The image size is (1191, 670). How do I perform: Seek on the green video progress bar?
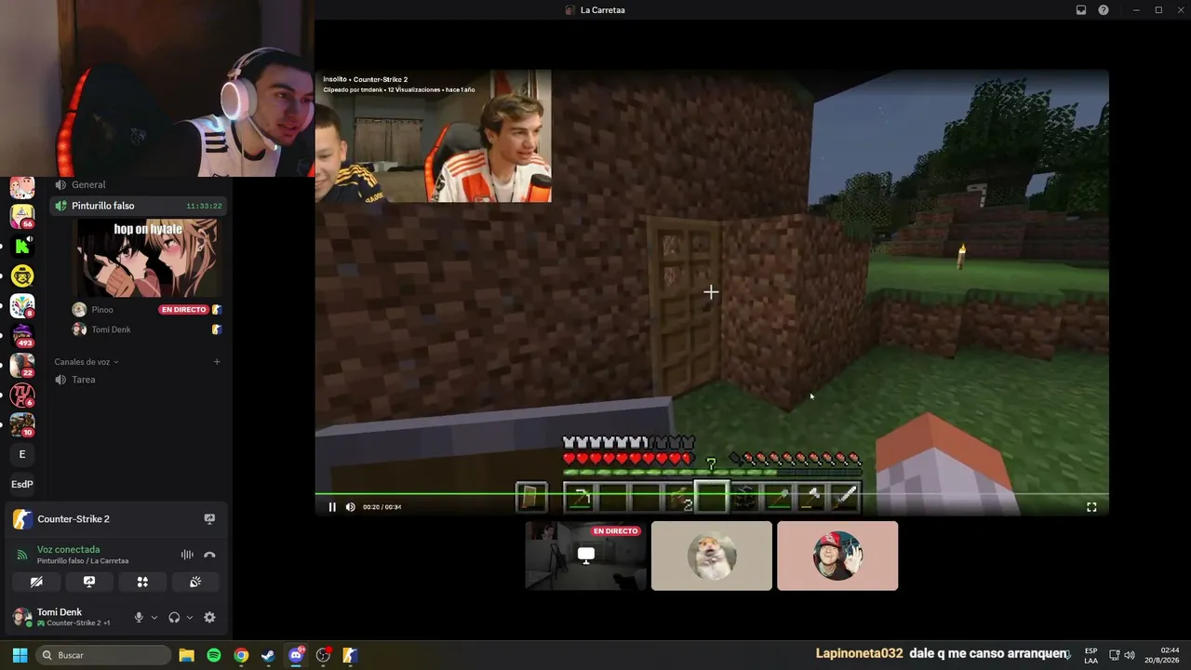[x=712, y=494]
